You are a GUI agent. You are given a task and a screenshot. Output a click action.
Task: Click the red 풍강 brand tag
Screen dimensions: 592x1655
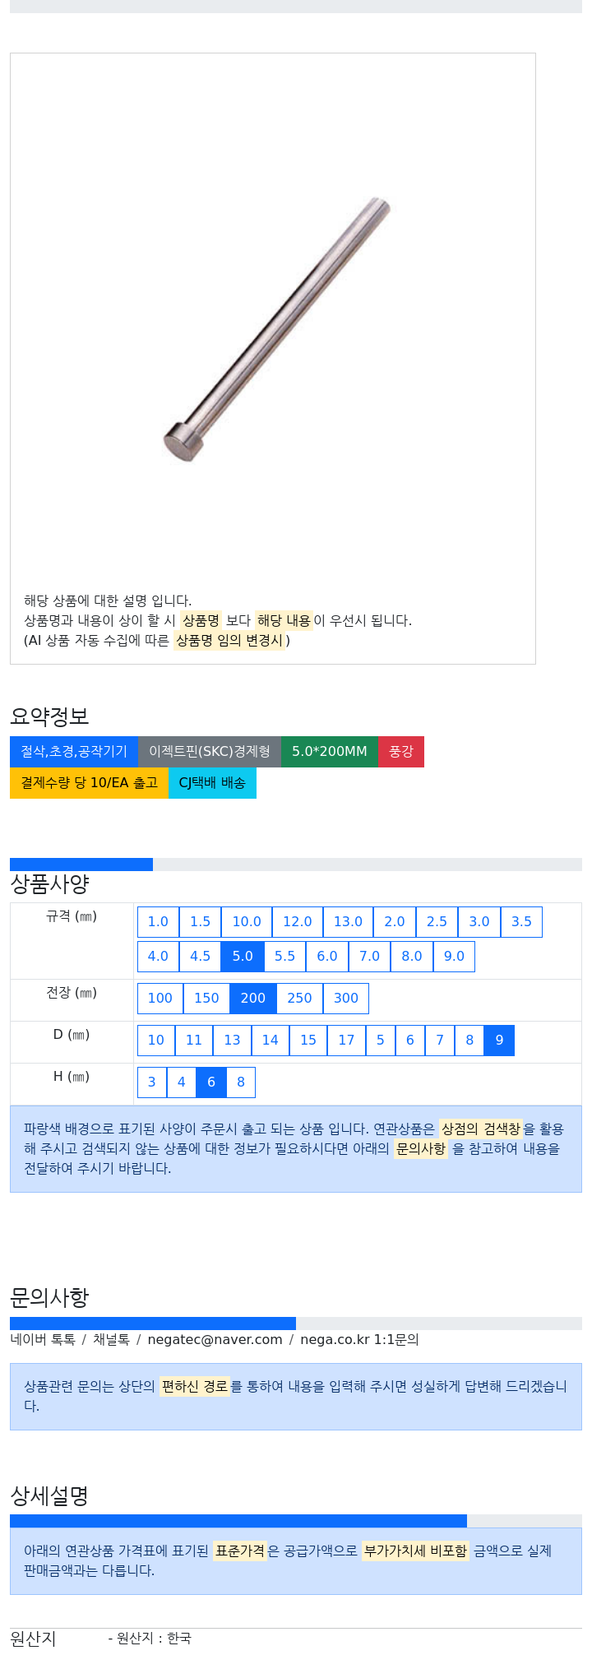pyautogui.click(x=401, y=752)
